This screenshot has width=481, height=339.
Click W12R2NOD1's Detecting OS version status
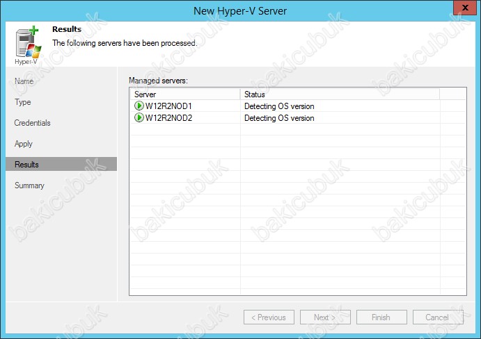point(279,106)
